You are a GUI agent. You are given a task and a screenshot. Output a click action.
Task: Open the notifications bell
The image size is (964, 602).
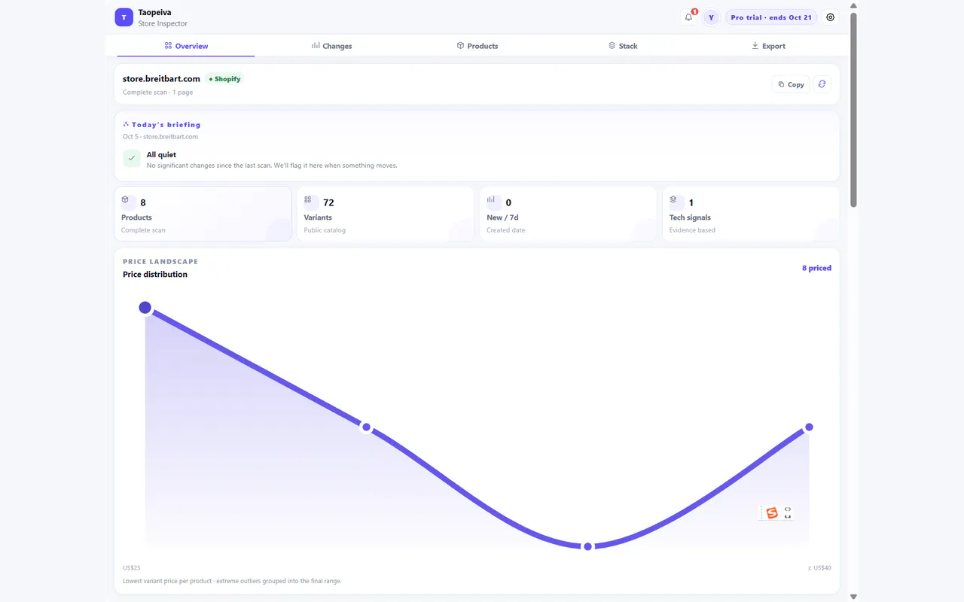(688, 17)
